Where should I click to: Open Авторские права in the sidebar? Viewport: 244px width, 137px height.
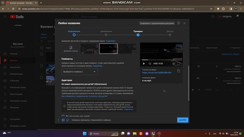pyautogui.click(x=18, y=88)
